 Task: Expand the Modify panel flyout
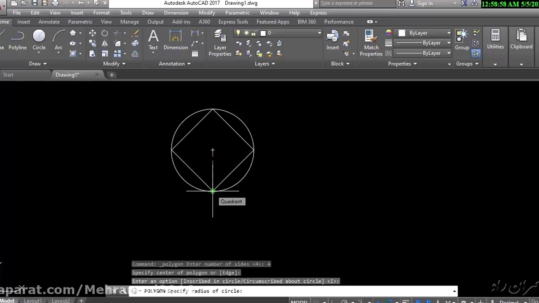[x=114, y=64]
